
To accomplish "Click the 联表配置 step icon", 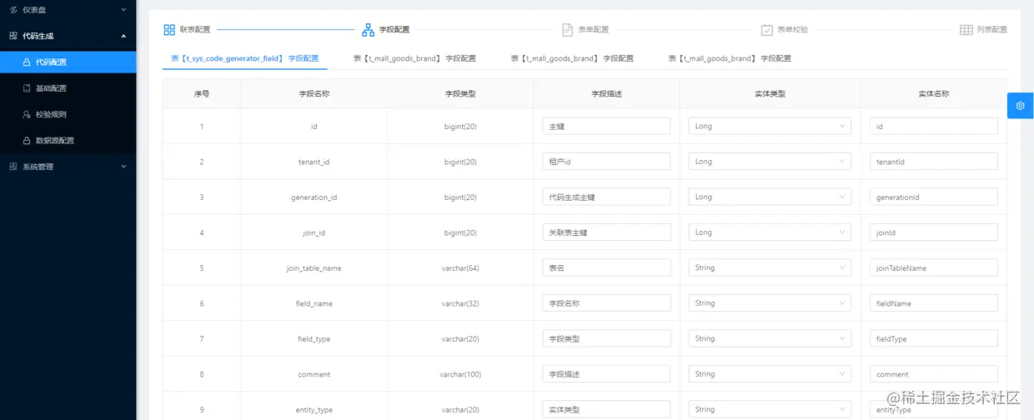I will [x=169, y=29].
